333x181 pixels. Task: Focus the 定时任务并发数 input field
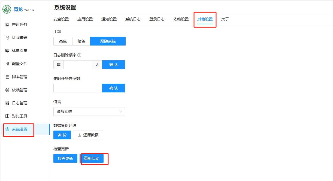click(x=78, y=88)
